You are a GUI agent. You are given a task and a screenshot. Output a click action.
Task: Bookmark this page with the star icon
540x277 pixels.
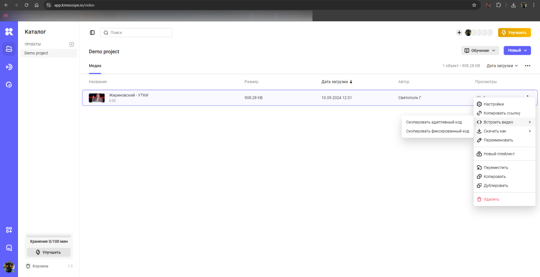click(x=474, y=5)
